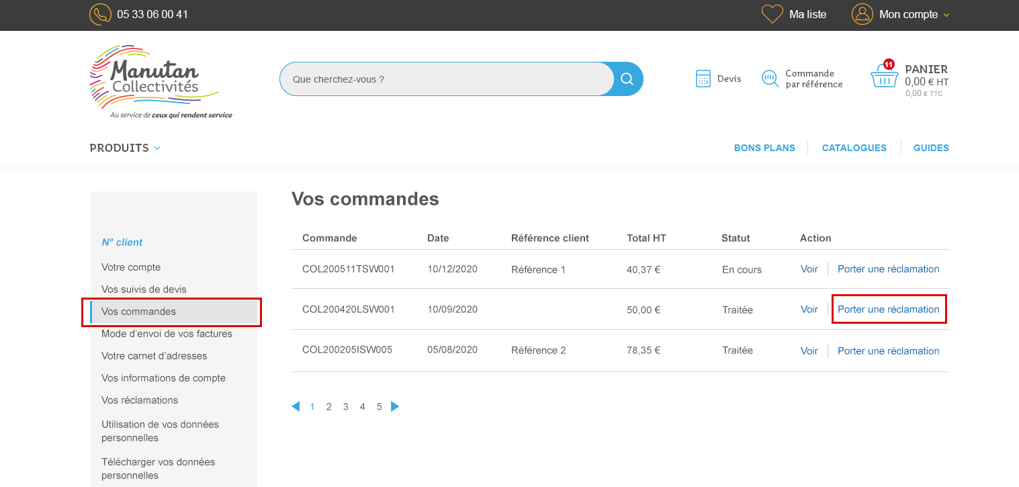Click Voir for order COL200420LSW001
This screenshot has height=487, width=1019.
809,310
